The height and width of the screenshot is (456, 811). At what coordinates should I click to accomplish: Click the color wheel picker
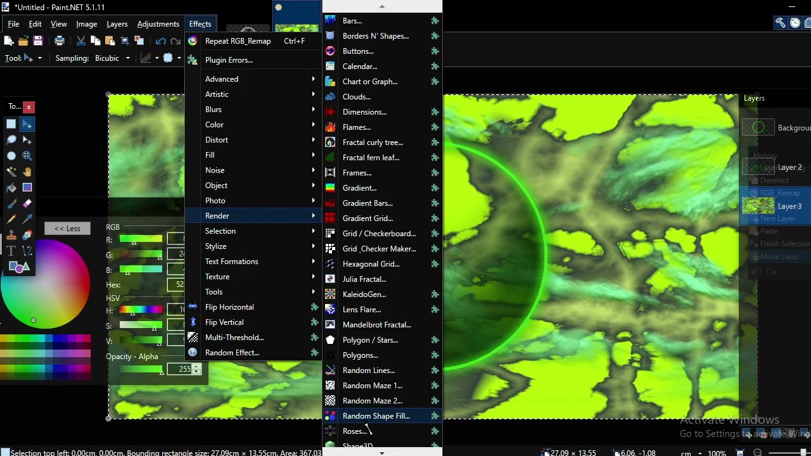(45, 284)
